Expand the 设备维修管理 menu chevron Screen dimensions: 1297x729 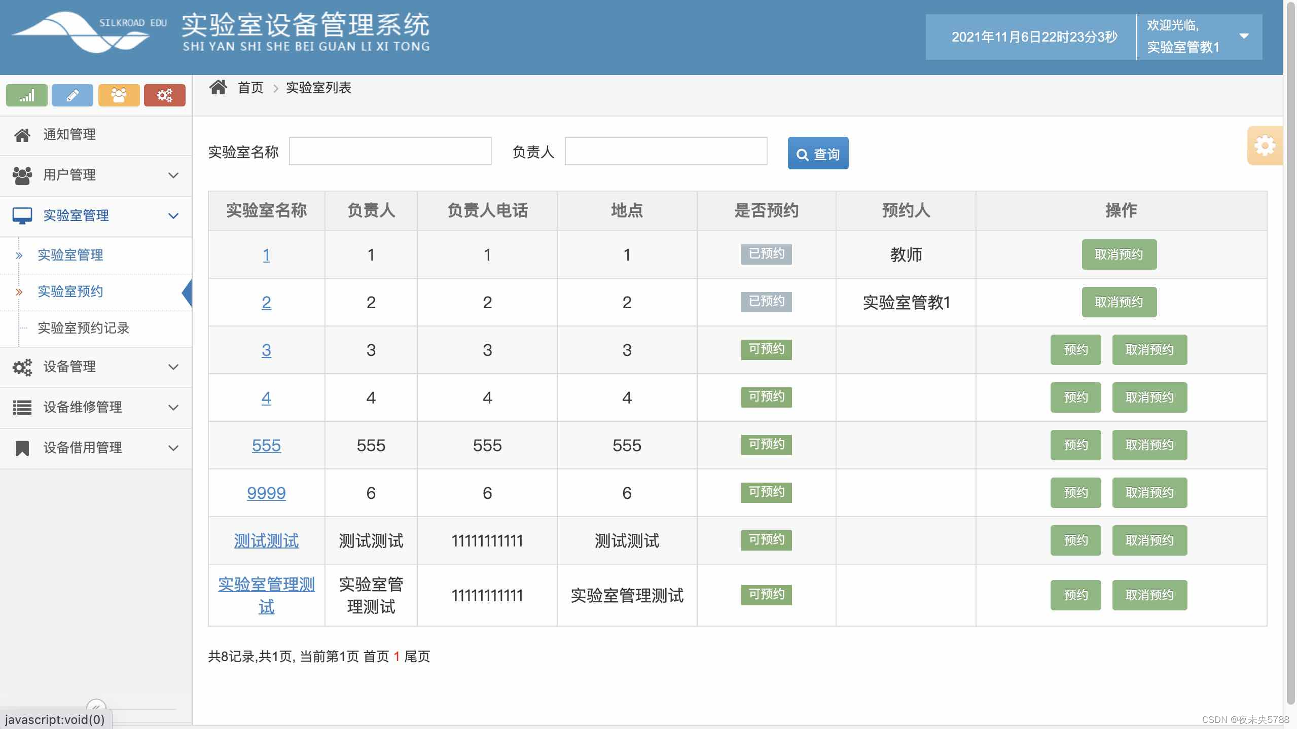[x=173, y=408]
